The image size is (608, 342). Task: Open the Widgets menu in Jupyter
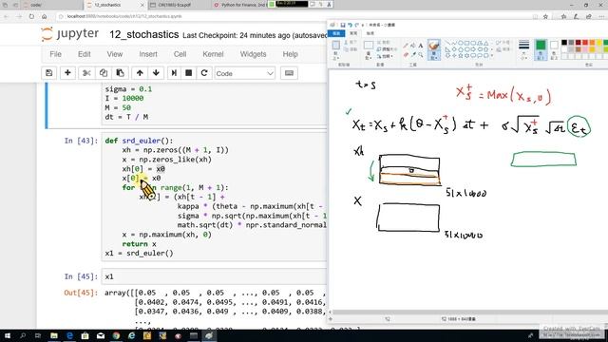tap(254, 54)
